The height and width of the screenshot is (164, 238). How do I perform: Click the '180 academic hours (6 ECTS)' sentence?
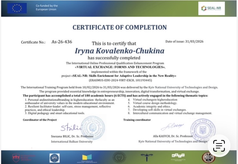click(x=116, y=95)
